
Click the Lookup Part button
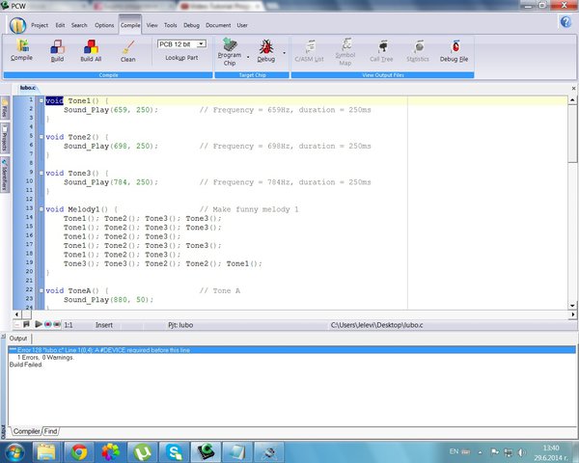pyautogui.click(x=181, y=58)
